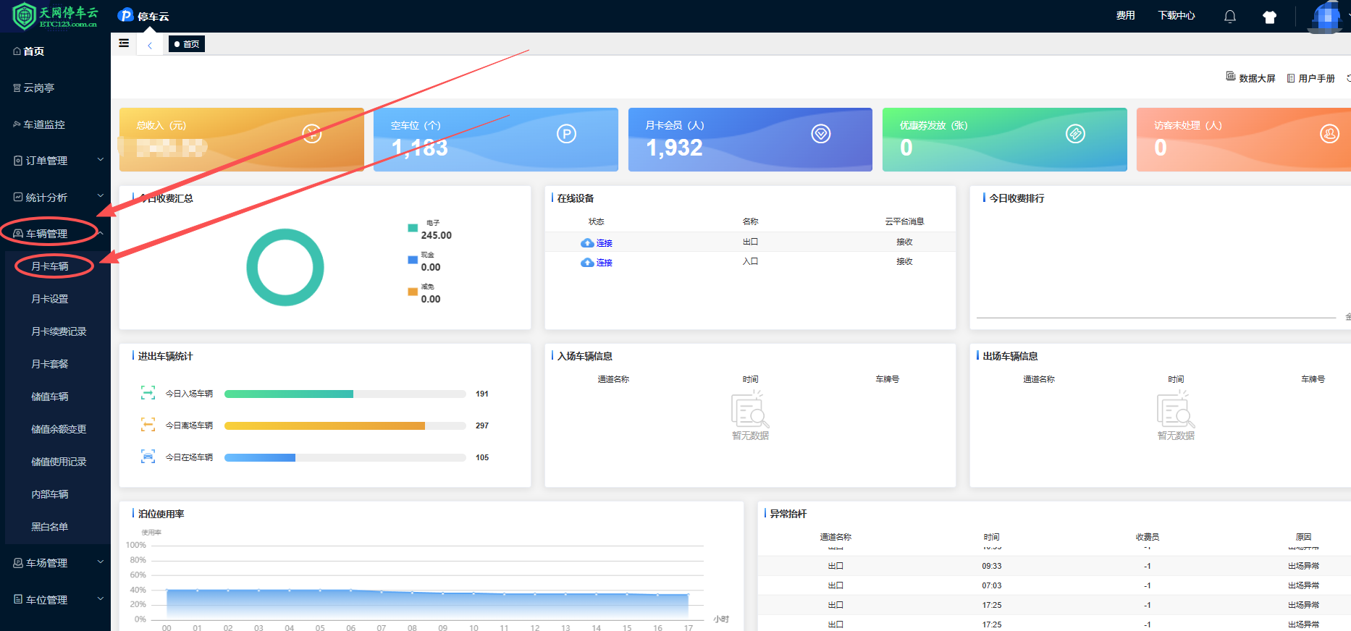
Task: Click the 泊位使用率 area chart
Action: (x=427, y=604)
